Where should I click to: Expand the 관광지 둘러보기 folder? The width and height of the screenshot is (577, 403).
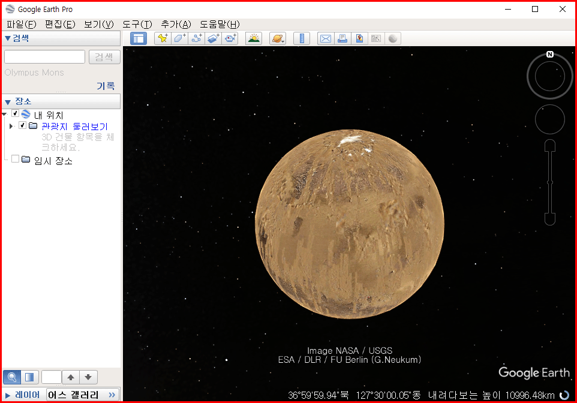pyautogui.click(x=11, y=126)
